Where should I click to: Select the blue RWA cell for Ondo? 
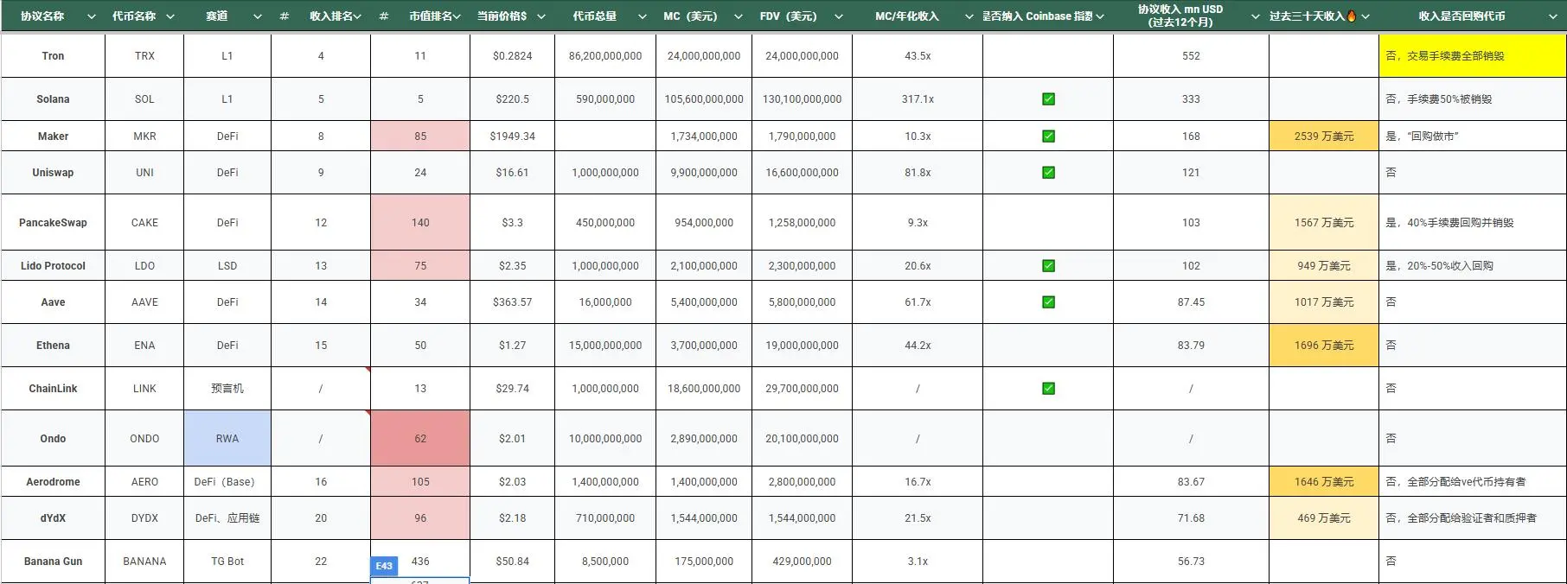click(227, 439)
